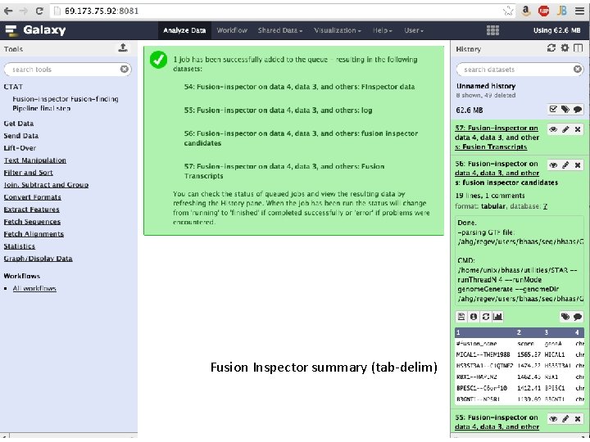Open the Visualization dropdown menu
The width and height of the screenshot is (590, 442).
[337, 30]
